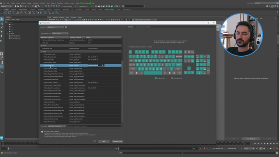Toggle defaultLightSet visibility box in Outliner
This screenshot has width=279, height=157.
10,36
